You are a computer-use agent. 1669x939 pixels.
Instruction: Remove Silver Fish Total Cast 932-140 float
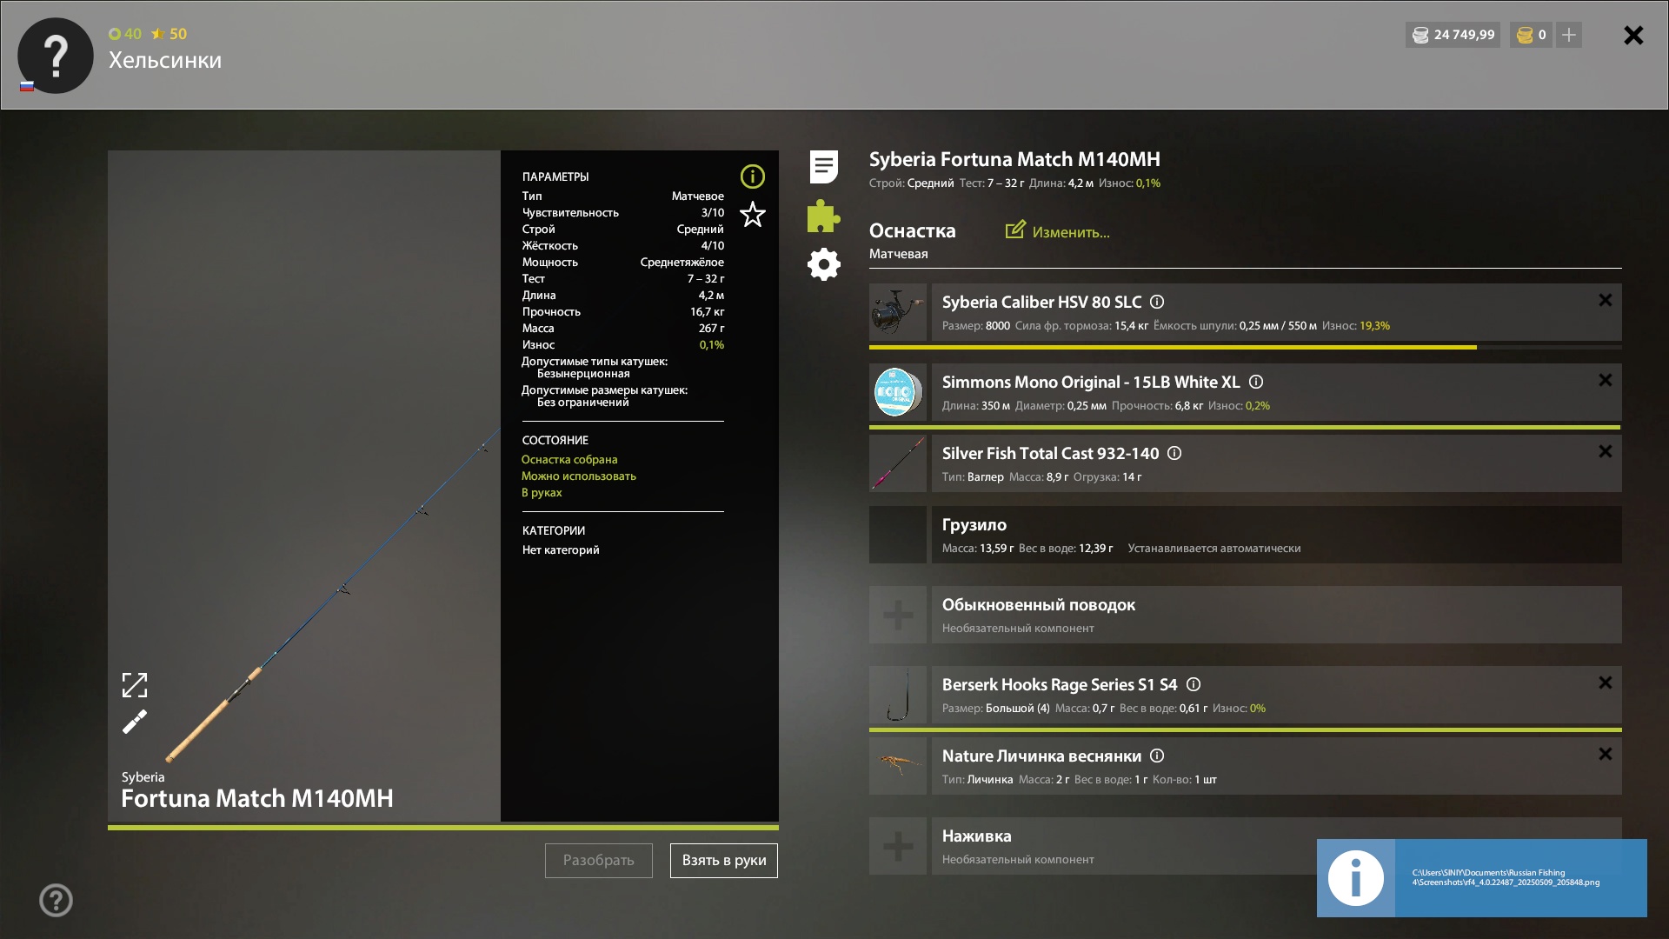coord(1606,451)
